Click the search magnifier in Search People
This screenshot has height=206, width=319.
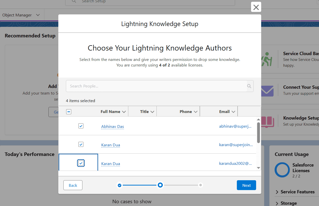[249, 86]
